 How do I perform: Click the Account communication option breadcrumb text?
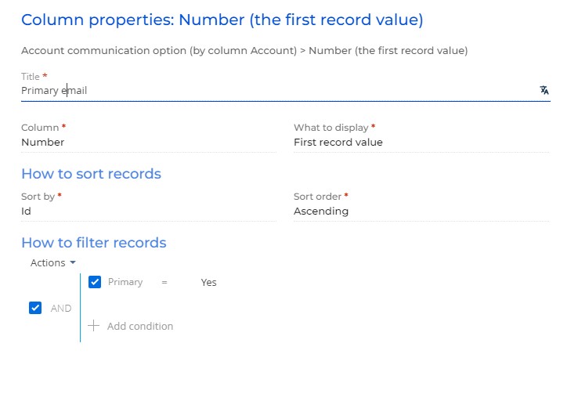pos(159,50)
